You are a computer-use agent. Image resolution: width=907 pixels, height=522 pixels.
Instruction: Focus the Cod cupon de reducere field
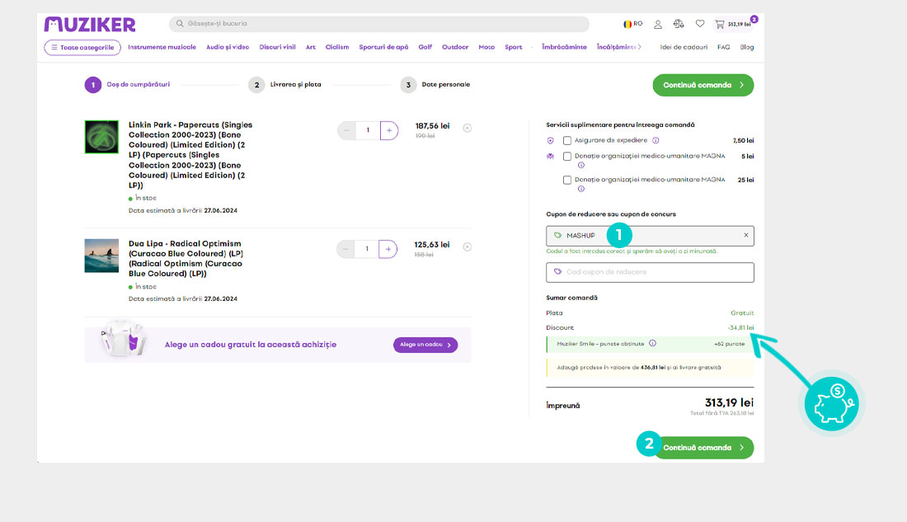pyautogui.click(x=650, y=272)
